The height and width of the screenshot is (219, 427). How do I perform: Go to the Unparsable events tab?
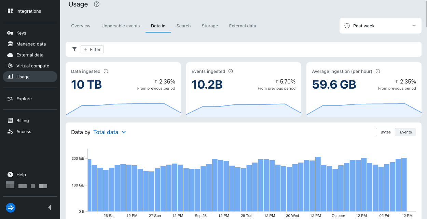[121, 26]
